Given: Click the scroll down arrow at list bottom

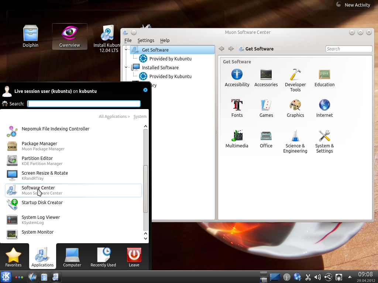Looking at the screenshot, I should coord(145,238).
